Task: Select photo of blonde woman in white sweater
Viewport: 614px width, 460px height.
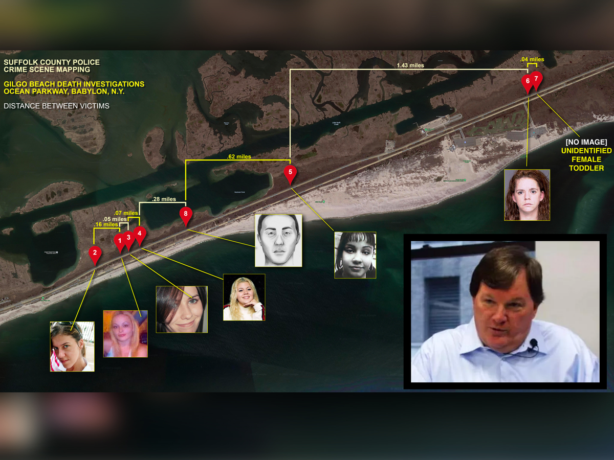Action: [x=244, y=297]
